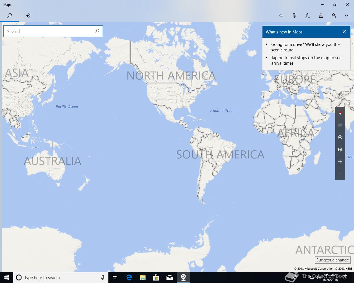Click the volume speaker tray icon
Image resolution: width=354 pixels, height=283 pixels.
[x=318, y=277]
